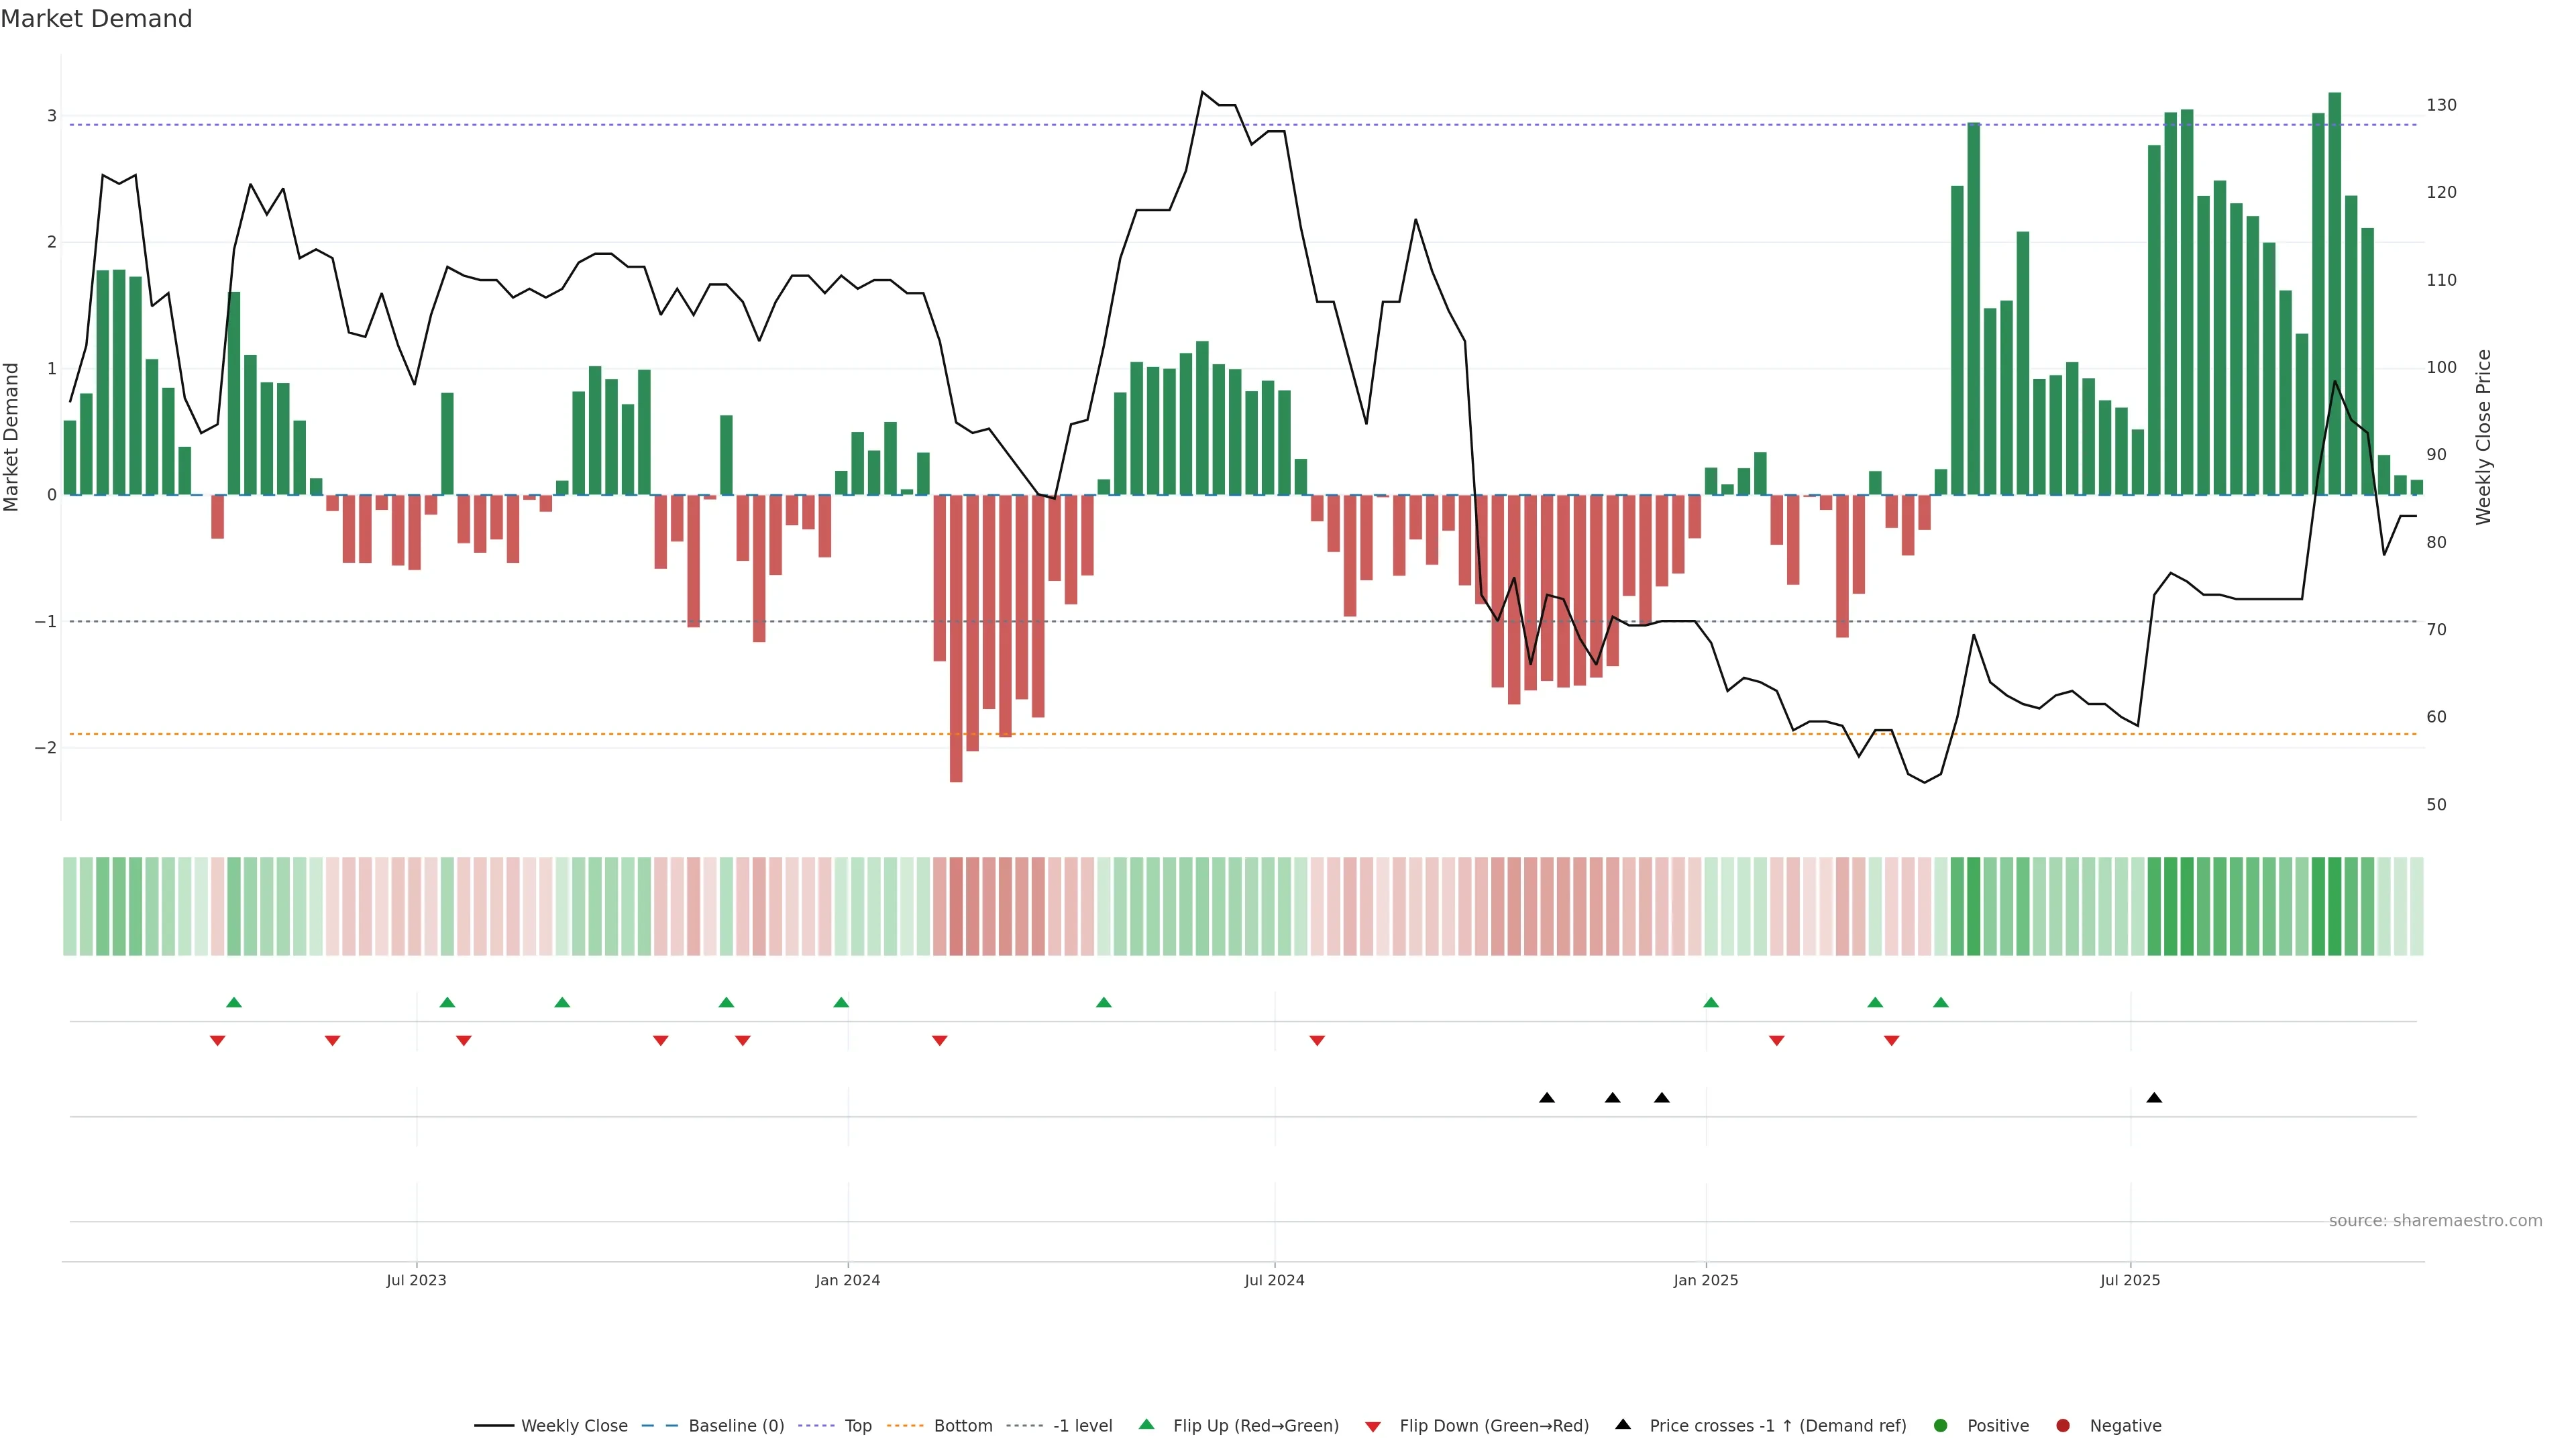This screenshot has width=2576, height=1449.
Task: Hide the Top dotted line legend entry
Action: (x=857, y=1425)
